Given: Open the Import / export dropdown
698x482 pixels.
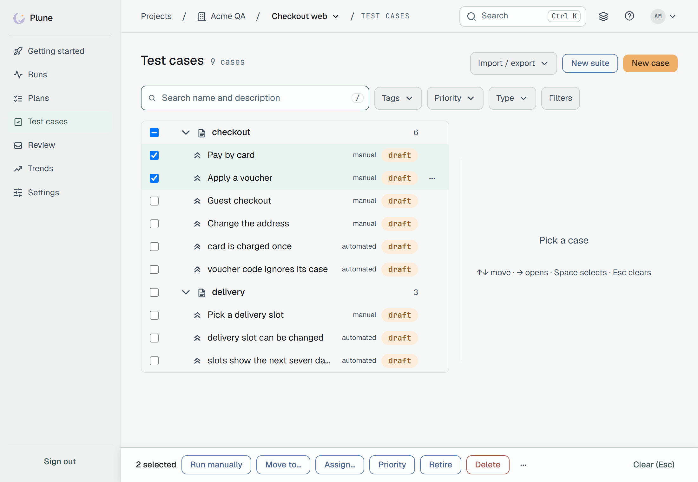Looking at the screenshot, I should (513, 63).
